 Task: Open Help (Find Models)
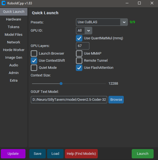coord(81,153)
